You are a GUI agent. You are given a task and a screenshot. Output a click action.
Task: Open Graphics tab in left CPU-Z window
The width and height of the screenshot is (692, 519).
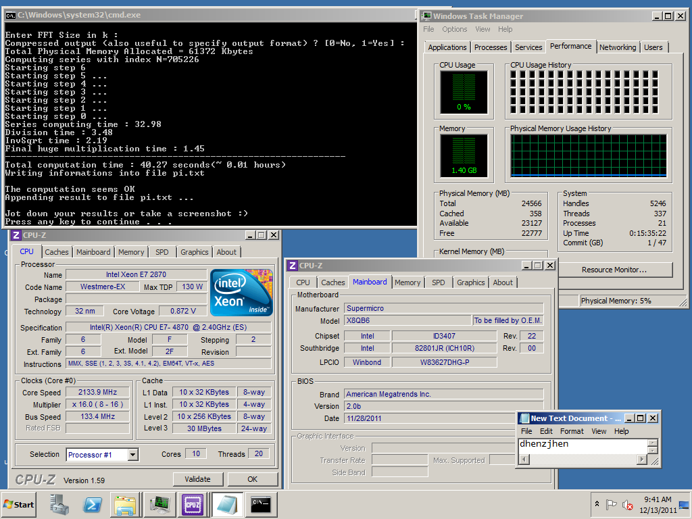point(194,252)
